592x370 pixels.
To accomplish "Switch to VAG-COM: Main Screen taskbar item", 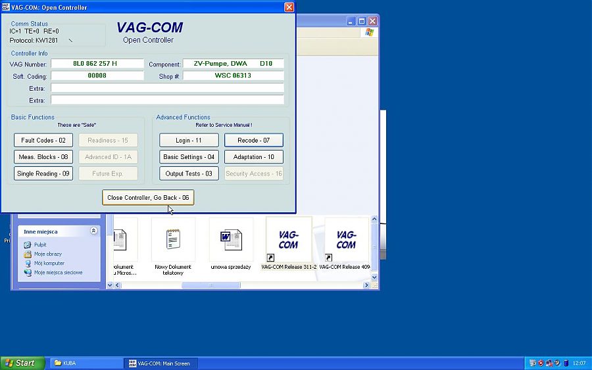I will pos(161,363).
